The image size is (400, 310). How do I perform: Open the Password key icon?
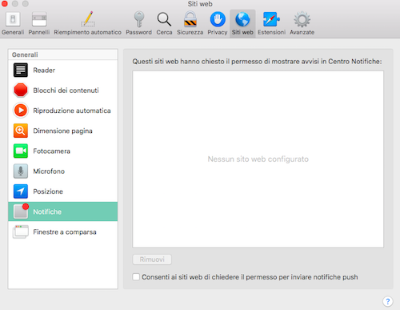pyautogui.click(x=139, y=19)
